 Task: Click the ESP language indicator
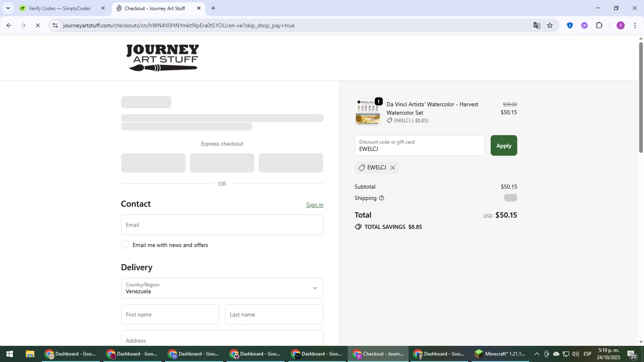(587, 354)
